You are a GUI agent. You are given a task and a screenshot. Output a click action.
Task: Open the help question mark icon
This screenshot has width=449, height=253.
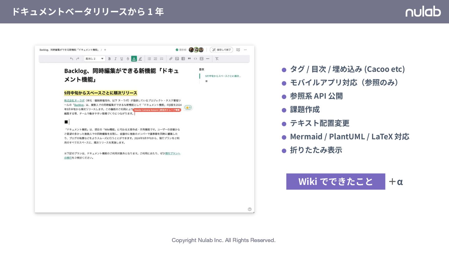[x=250, y=209]
